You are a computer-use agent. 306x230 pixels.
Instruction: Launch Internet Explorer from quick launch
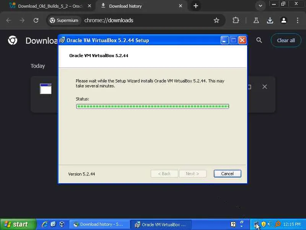[x=45, y=224]
